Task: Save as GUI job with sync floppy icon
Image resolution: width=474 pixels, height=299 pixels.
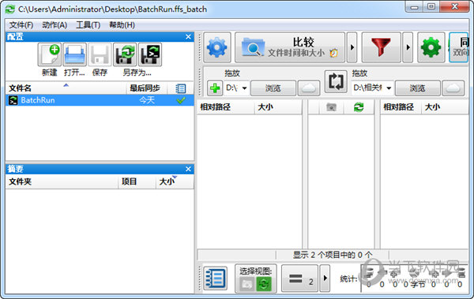Action: 125,54
